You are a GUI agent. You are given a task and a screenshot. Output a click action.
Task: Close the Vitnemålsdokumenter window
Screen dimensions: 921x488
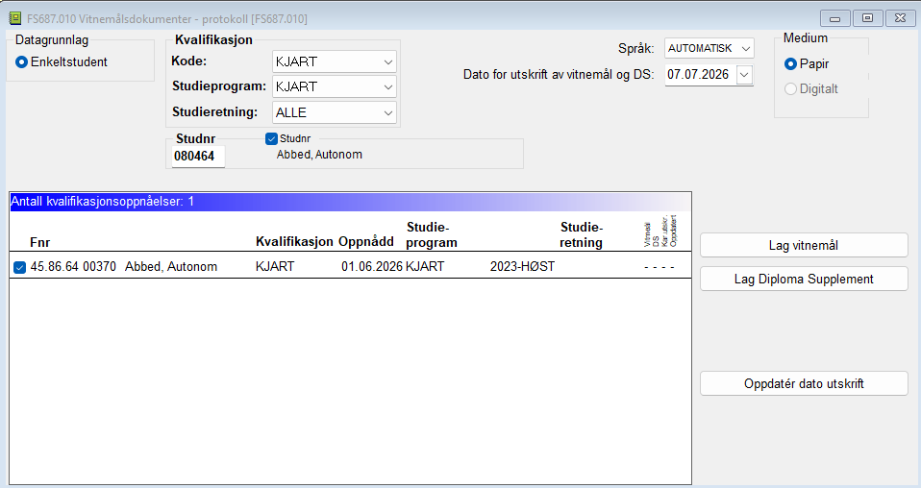pyautogui.click(x=900, y=18)
